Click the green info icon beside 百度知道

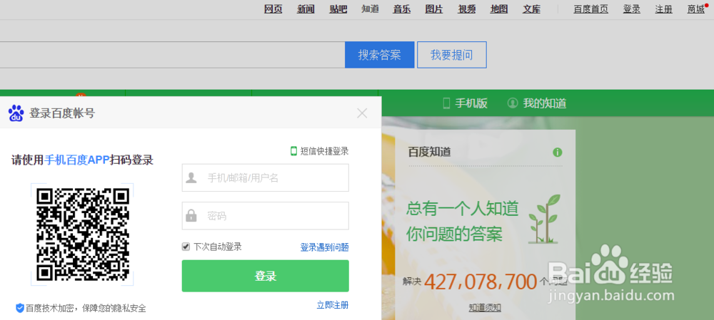(558, 153)
